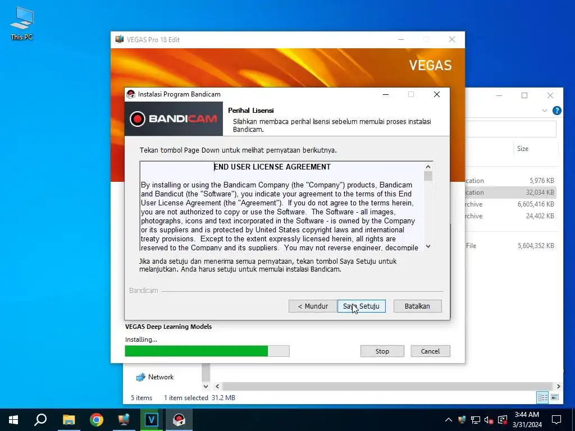Select the archive sized 24,402 KB
Image resolution: width=575 pixels, height=431 pixels.
click(511, 216)
